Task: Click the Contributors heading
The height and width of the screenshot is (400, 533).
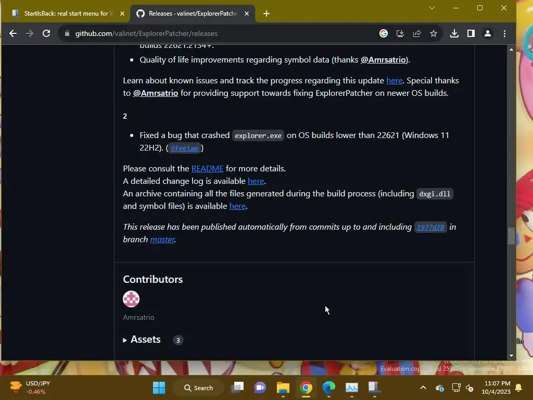Action: tap(153, 279)
